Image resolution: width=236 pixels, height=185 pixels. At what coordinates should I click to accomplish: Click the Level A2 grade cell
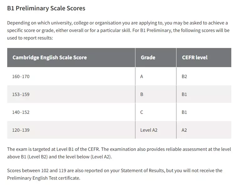tap(156, 130)
